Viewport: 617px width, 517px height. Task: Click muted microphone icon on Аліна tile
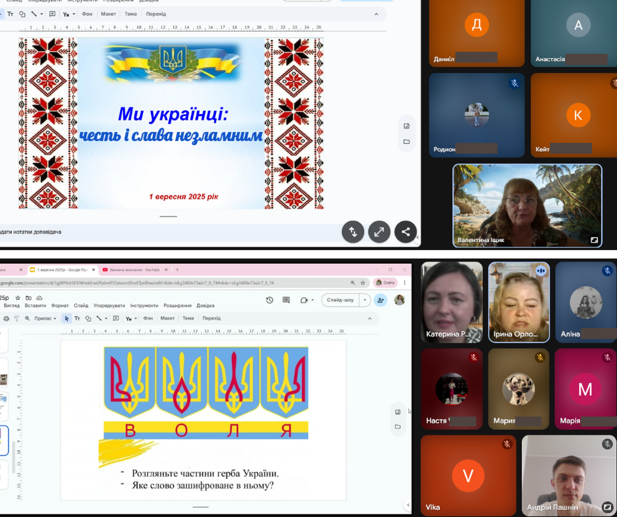(x=608, y=270)
